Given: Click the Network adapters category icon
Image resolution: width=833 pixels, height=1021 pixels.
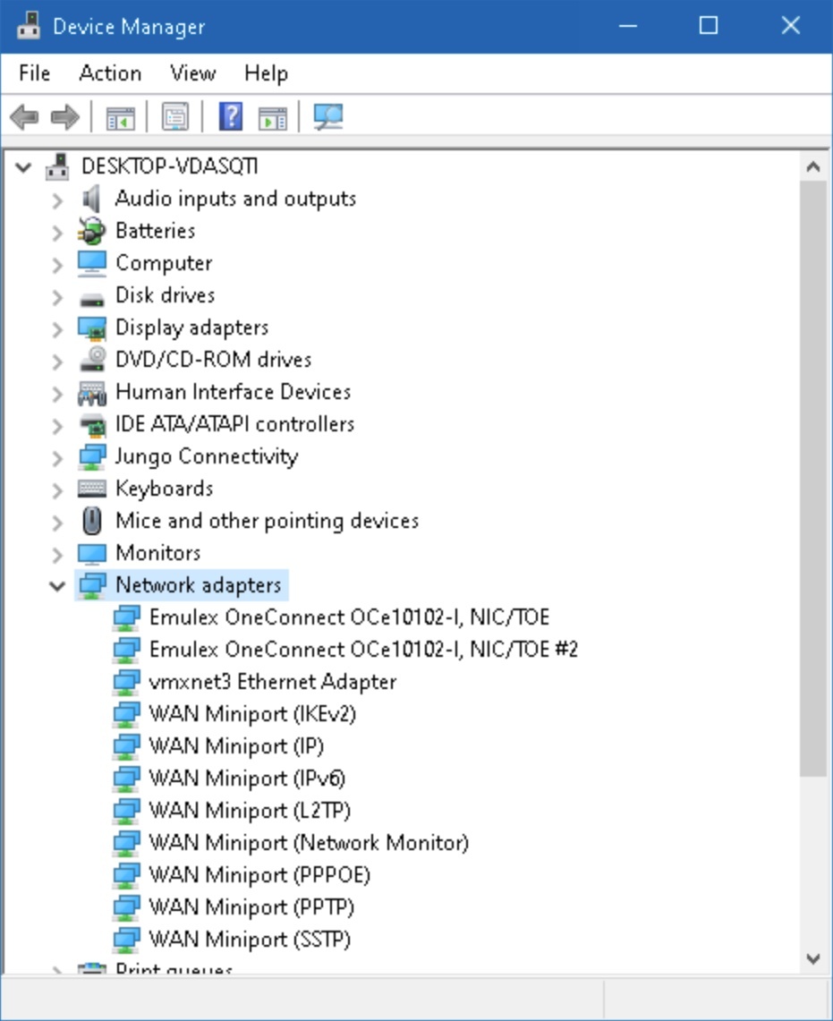Looking at the screenshot, I should click(92, 585).
